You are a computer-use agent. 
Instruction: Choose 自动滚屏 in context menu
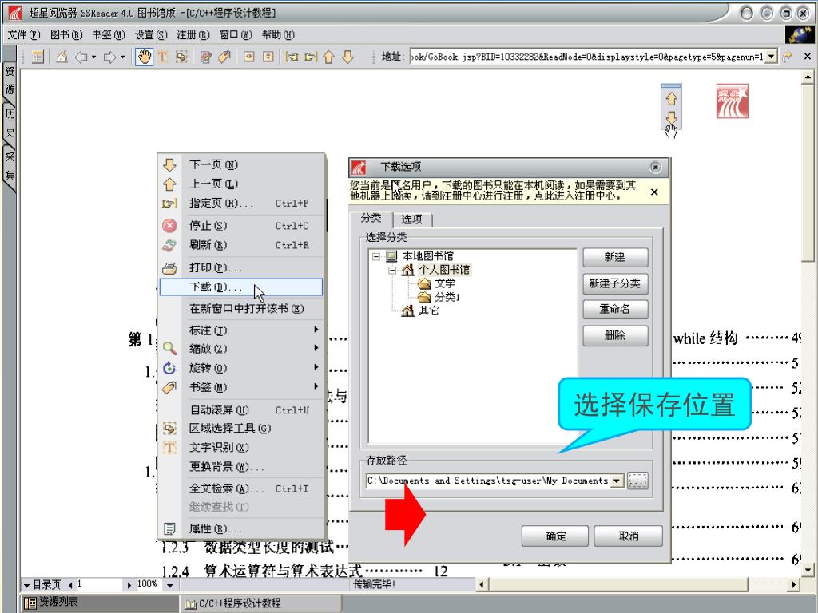[x=240, y=409]
